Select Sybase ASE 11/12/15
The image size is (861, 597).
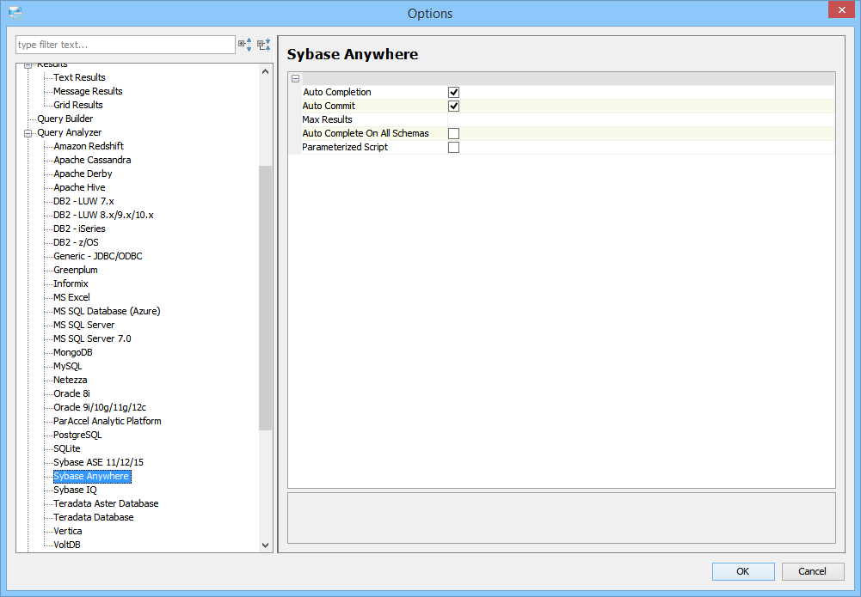point(98,462)
